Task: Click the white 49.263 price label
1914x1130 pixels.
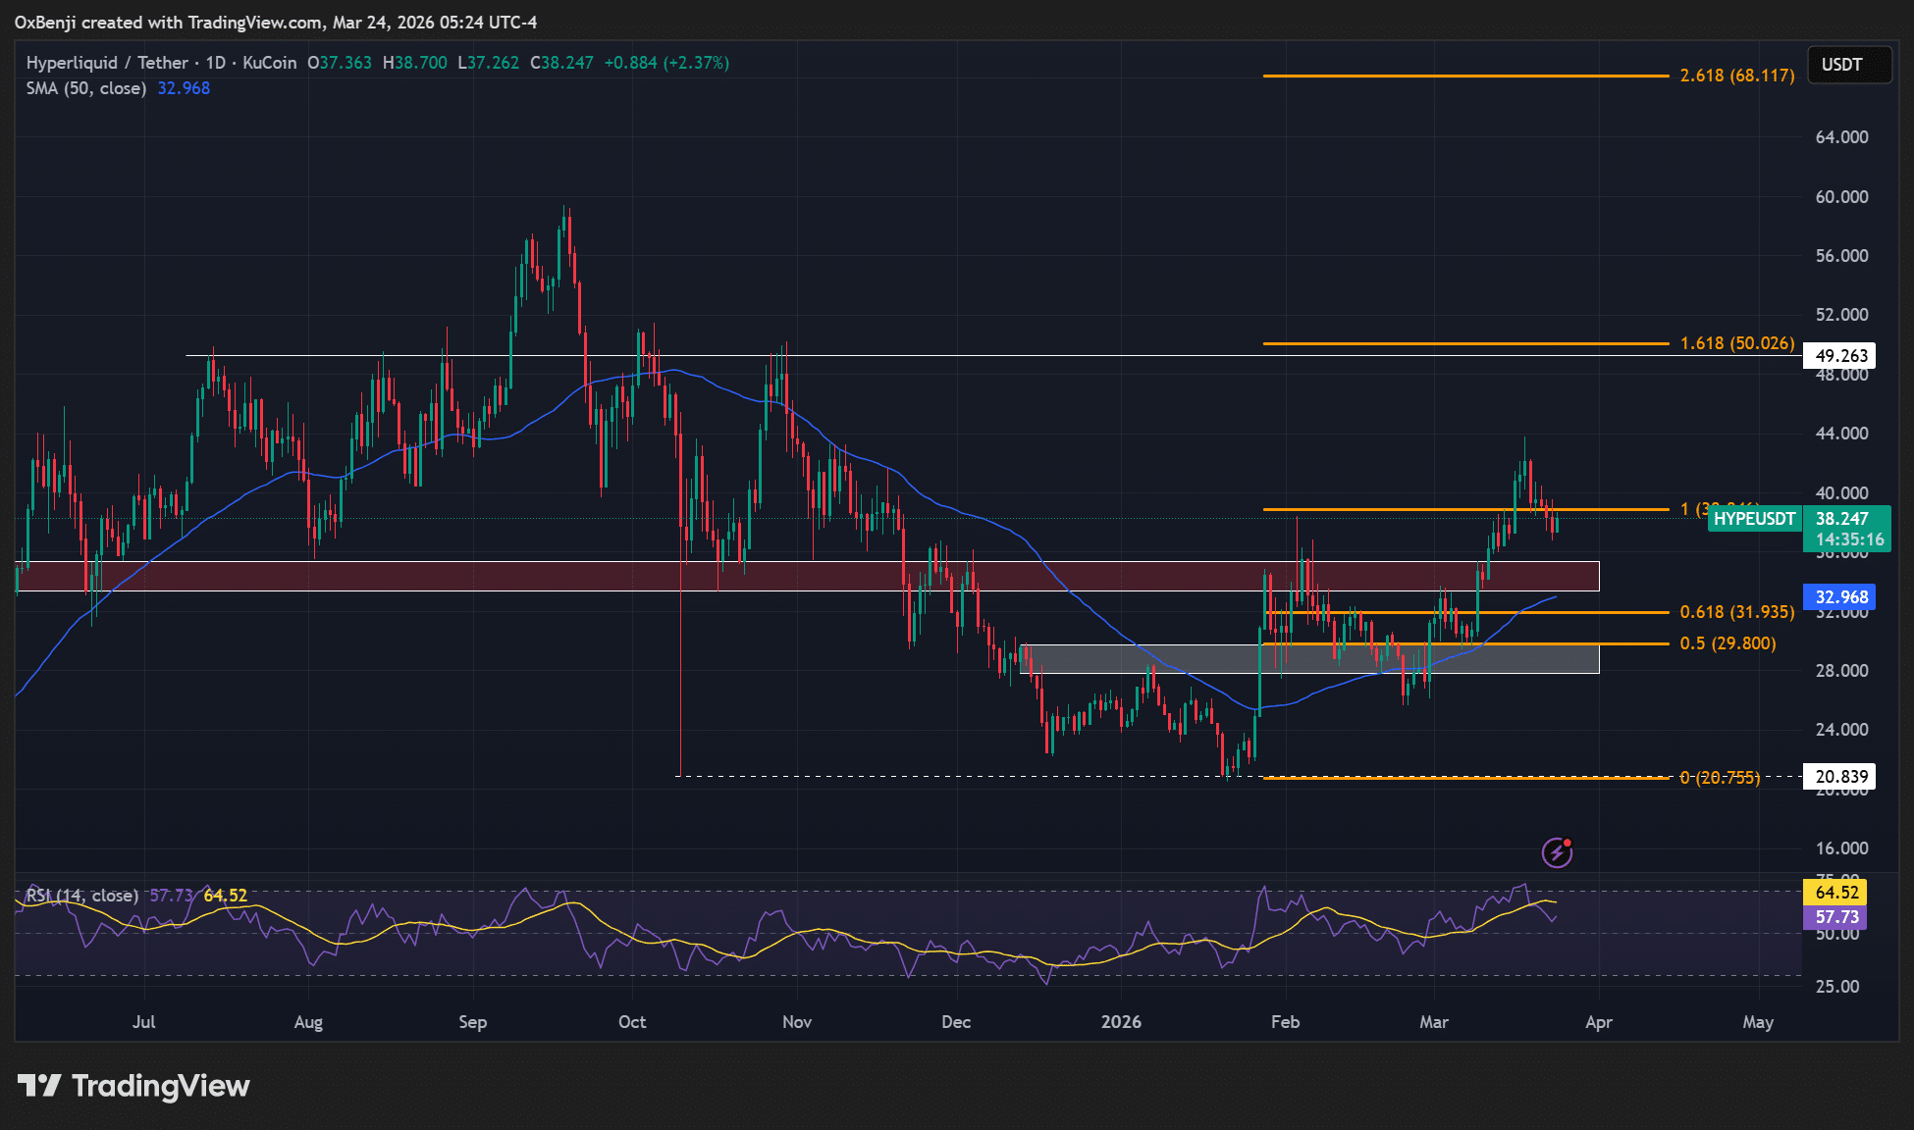Action: 1840,356
